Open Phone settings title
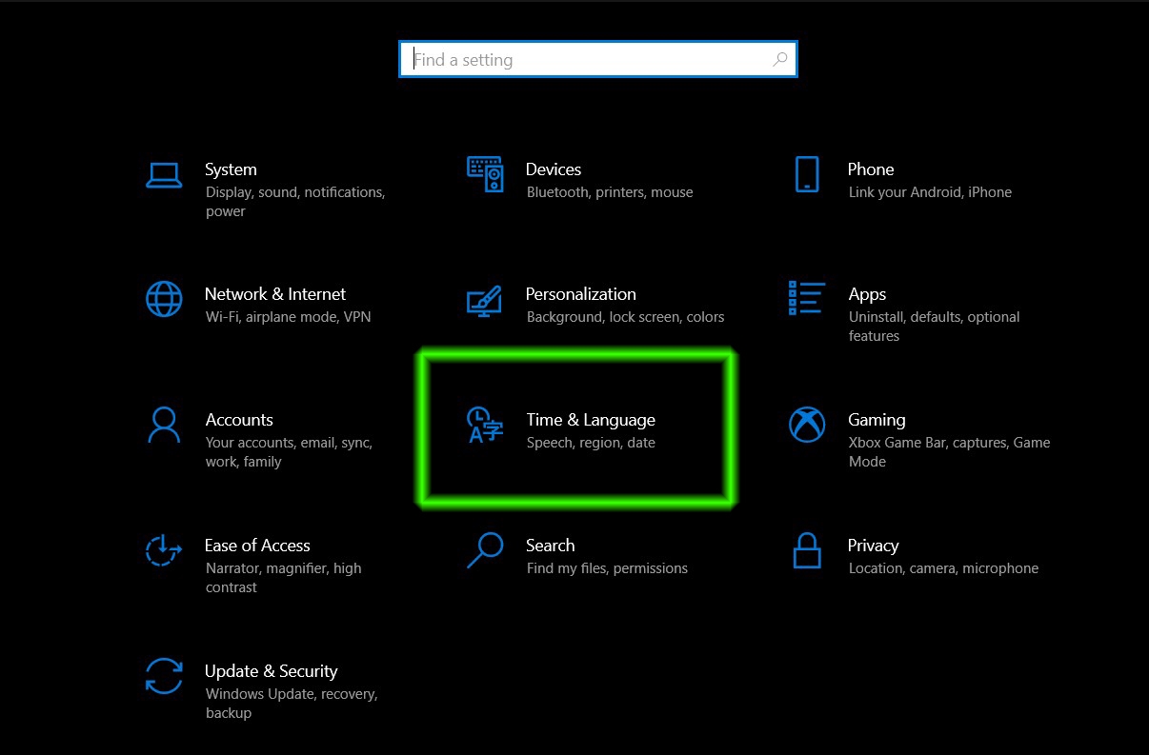The height and width of the screenshot is (755, 1149). click(x=871, y=169)
